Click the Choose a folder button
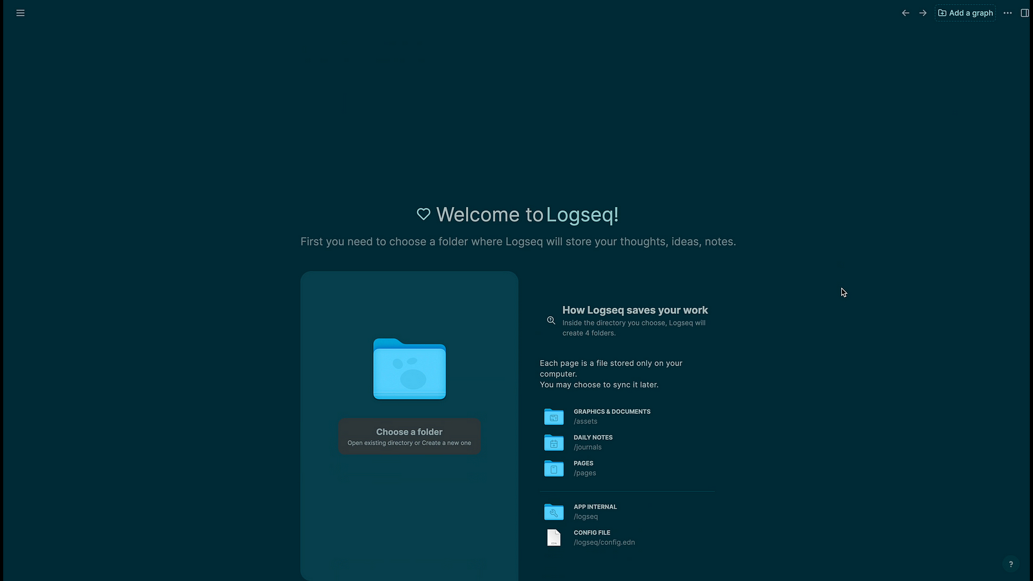This screenshot has height=581, width=1033. click(409, 436)
